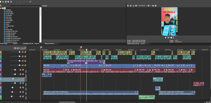Open event FX icon on the Flash clip
Image resolution: width=211 pixels, height=103 pixels.
(x=49, y=74)
